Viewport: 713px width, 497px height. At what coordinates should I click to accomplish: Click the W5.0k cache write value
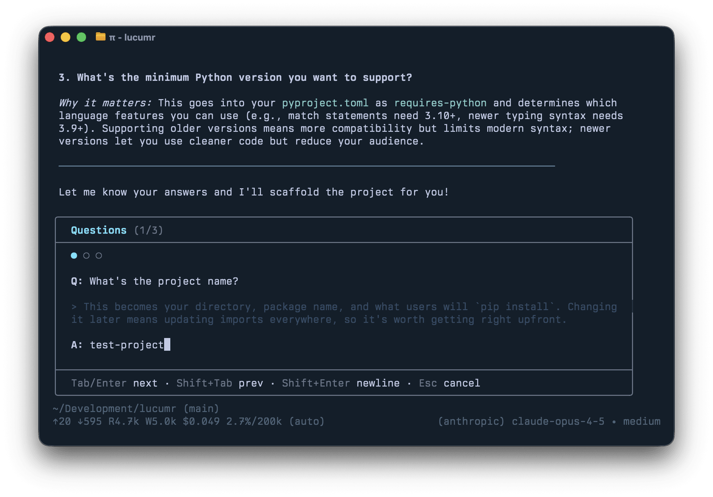tap(161, 421)
